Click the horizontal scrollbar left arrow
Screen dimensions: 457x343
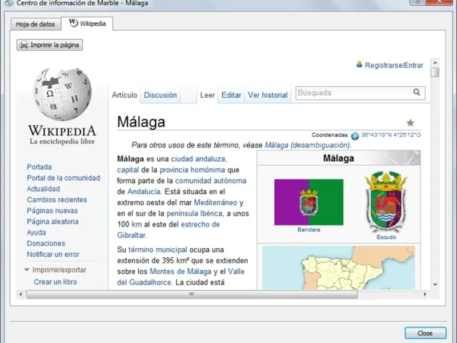[21, 294]
